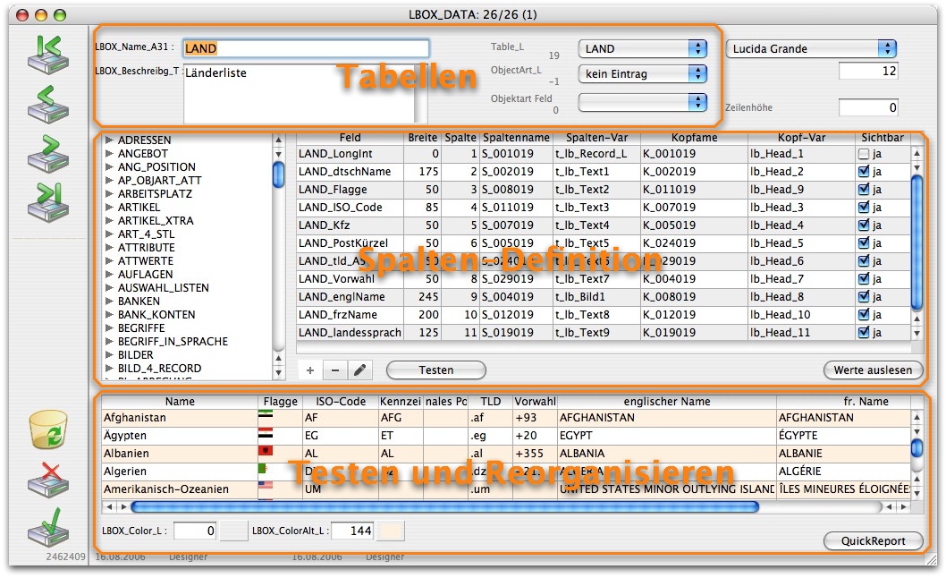The width and height of the screenshot is (946, 578).
Task: Click the LBOX_ColorAlt_L field showing 144
Action: tap(353, 531)
